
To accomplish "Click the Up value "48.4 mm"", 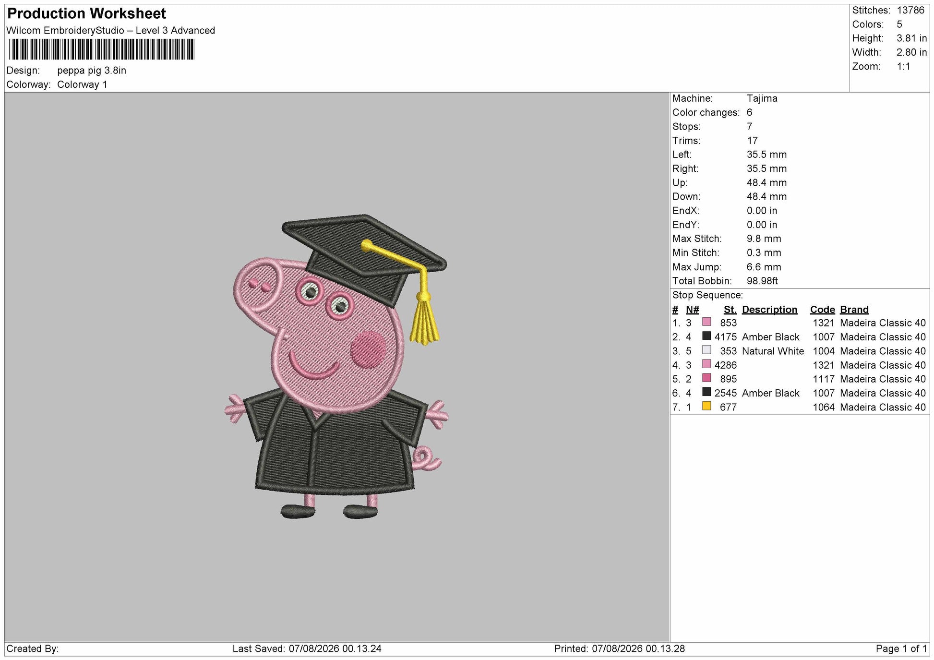I will point(767,183).
